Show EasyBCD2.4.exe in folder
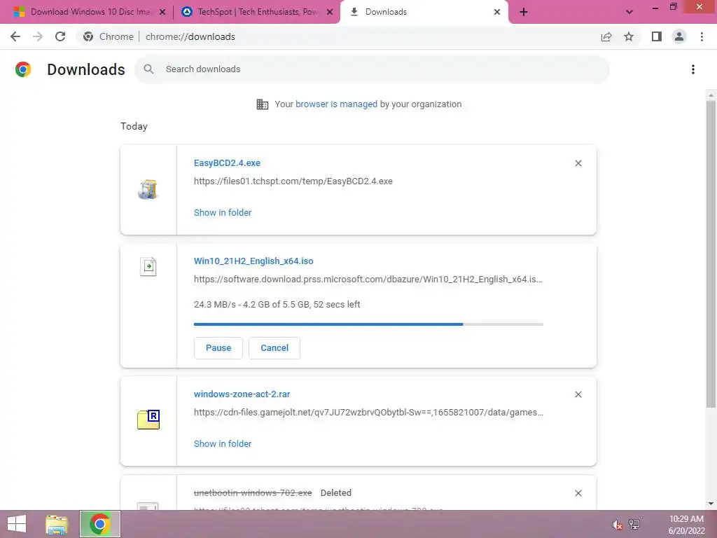The image size is (717, 538). coord(223,213)
